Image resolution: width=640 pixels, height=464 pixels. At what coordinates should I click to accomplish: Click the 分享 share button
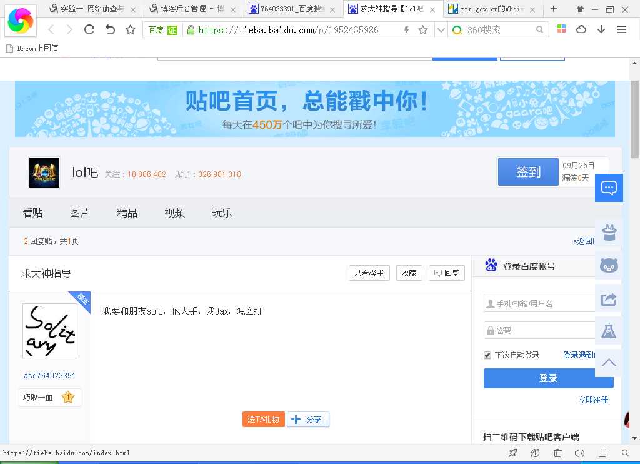308,420
